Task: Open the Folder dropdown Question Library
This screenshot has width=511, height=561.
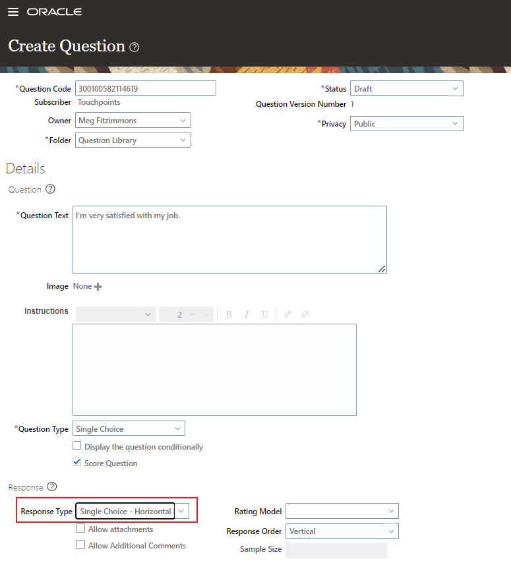Action: [133, 140]
